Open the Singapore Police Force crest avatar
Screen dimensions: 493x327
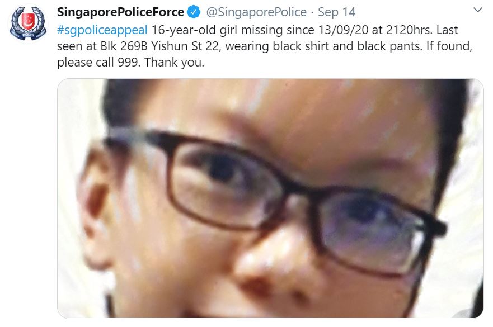pos(27,23)
